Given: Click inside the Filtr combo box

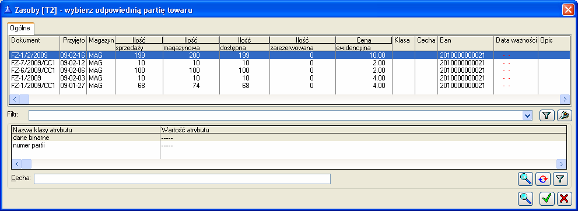Looking at the screenshot, I should 276,115.
